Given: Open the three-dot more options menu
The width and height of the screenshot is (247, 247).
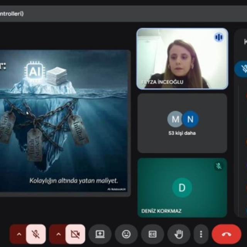Looking at the screenshot, I should point(201,234).
